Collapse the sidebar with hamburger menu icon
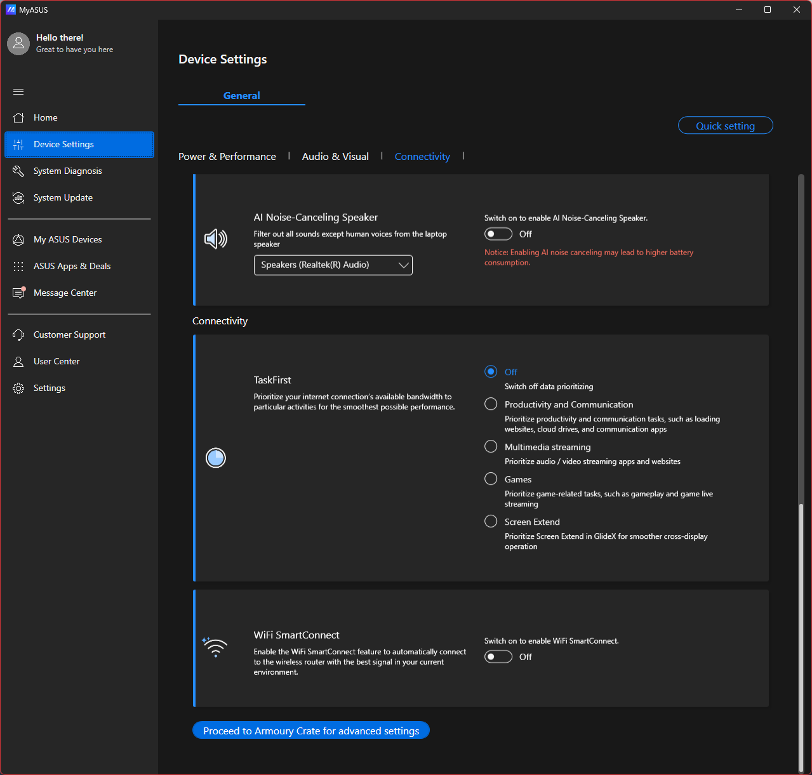 pyautogui.click(x=18, y=91)
